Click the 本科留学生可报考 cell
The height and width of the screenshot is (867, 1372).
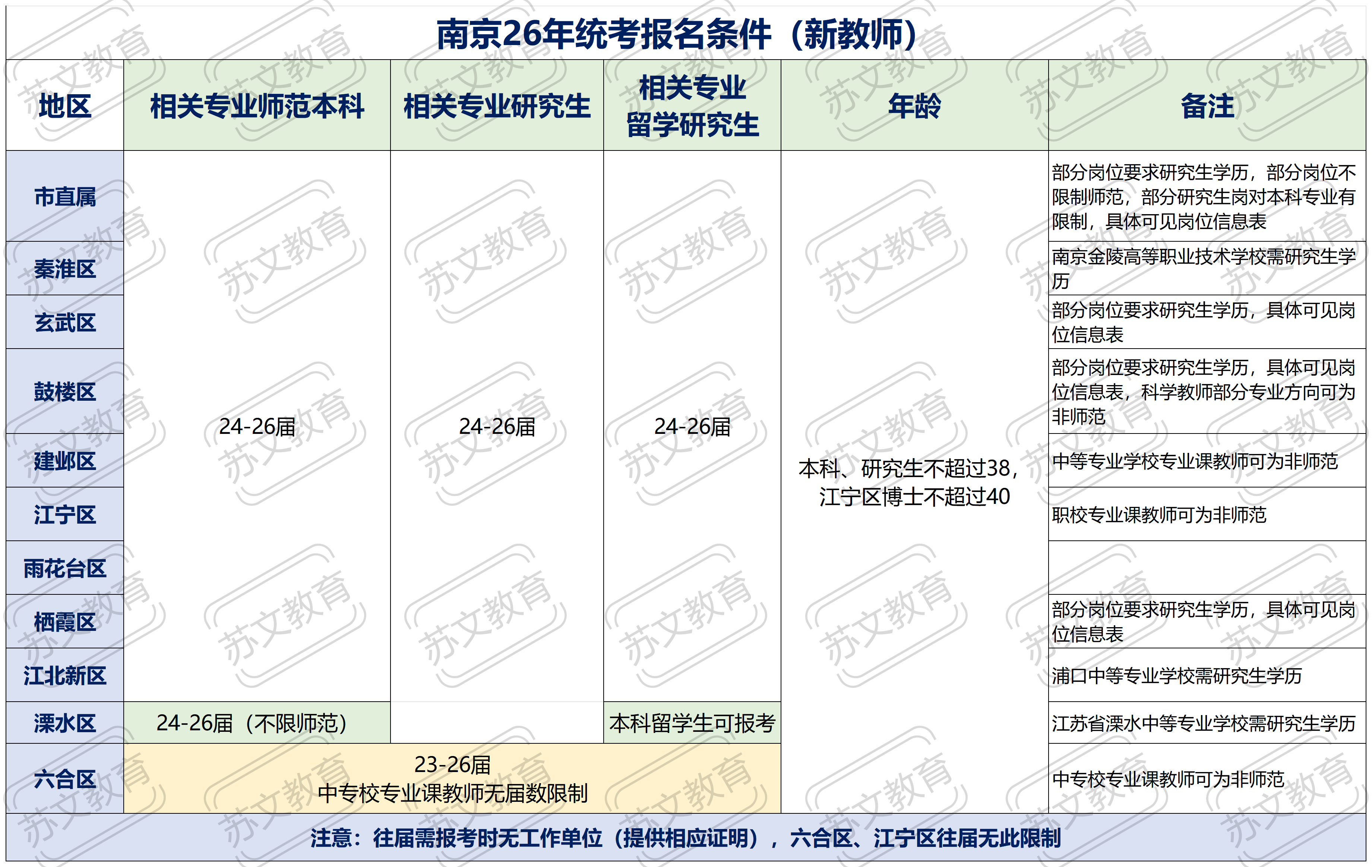click(692, 723)
